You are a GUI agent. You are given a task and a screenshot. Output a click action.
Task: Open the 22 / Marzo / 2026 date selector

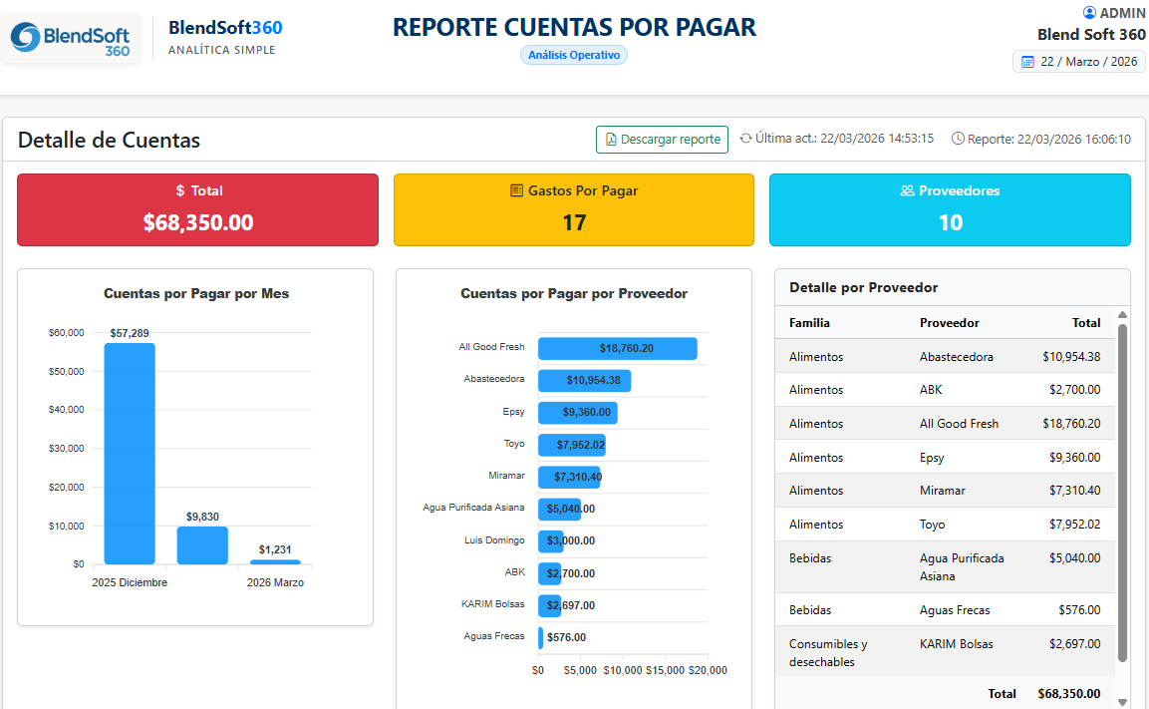[1078, 62]
